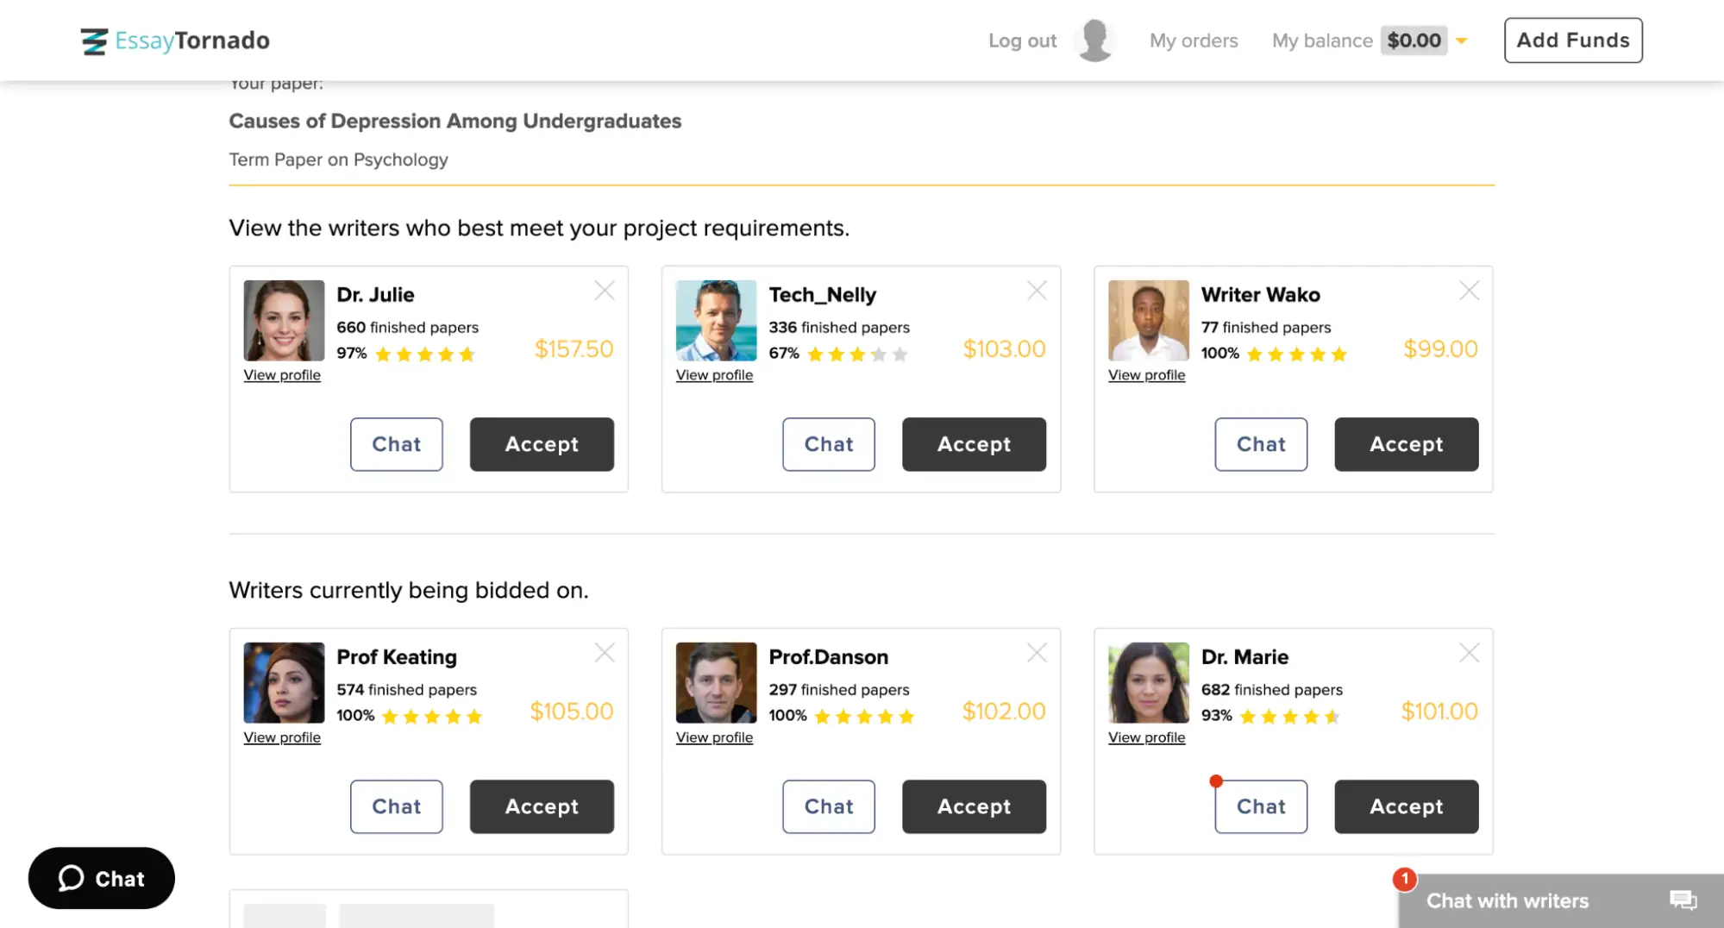Click the EssayTornado logo icon
The width and height of the screenshot is (1724, 928).
click(93, 41)
